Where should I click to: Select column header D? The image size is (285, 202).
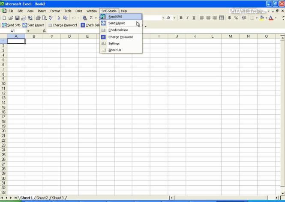click(69, 36)
